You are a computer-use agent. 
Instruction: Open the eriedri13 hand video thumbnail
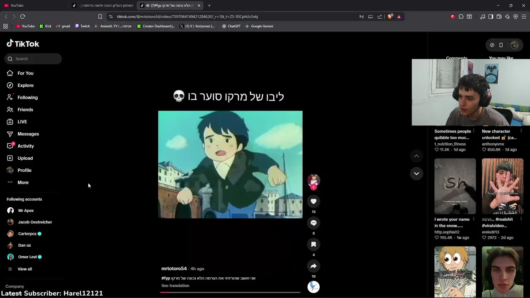pyautogui.click(x=502, y=186)
